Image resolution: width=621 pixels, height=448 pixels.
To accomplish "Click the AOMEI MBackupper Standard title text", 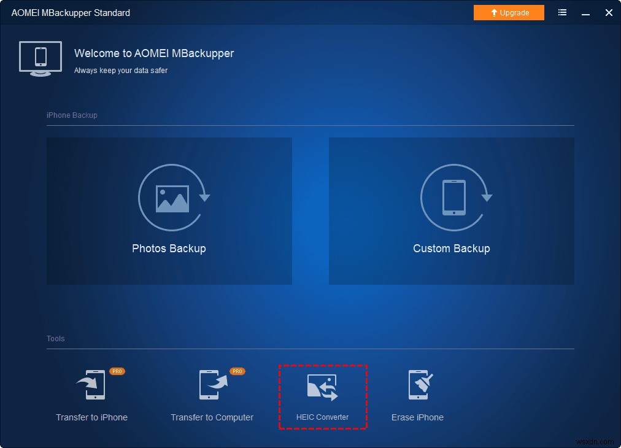I will [x=71, y=12].
